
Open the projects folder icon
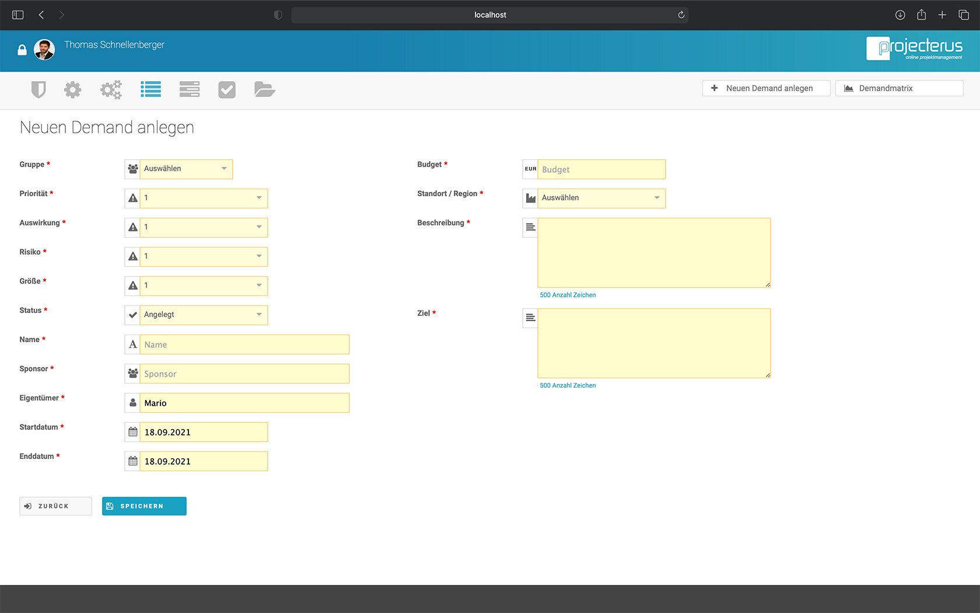(x=265, y=89)
